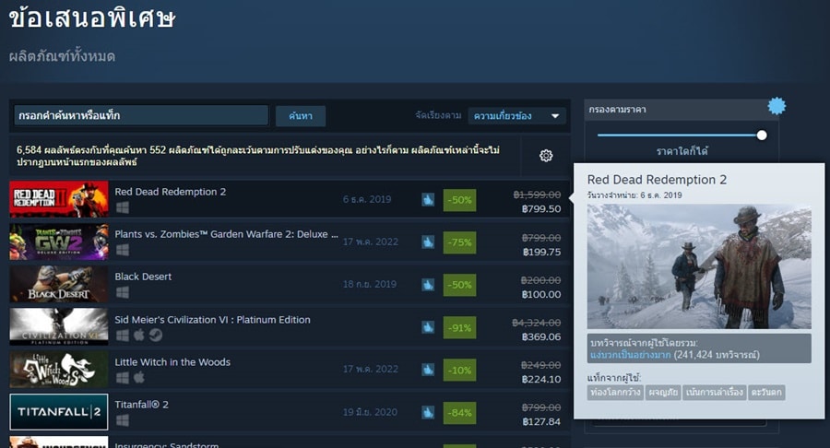
Task: Click Windows icon under Little Witch in the Woods
Action: coord(123,378)
